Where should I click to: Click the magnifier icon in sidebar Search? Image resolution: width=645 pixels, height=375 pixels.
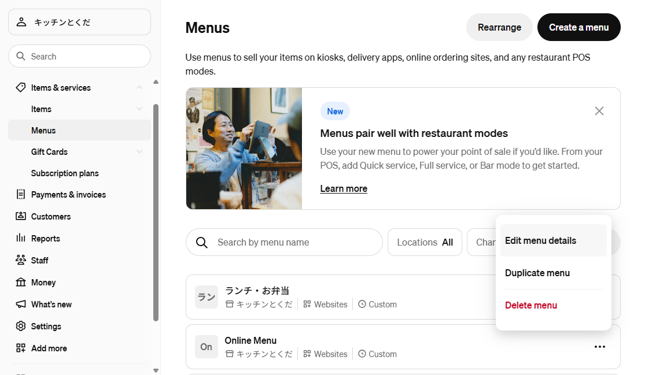[21, 56]
